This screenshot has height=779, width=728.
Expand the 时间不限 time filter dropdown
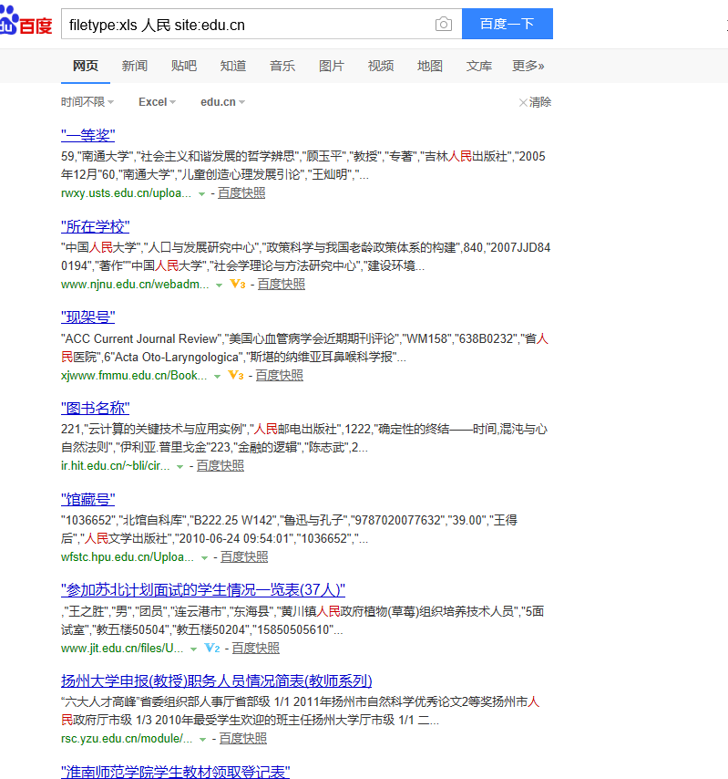click(x=87, y=102)
